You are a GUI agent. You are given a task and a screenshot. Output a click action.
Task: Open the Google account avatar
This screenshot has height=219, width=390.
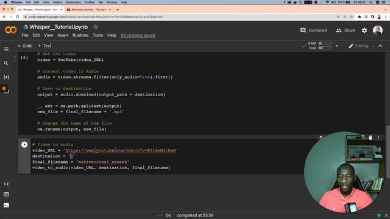(378, 30)
